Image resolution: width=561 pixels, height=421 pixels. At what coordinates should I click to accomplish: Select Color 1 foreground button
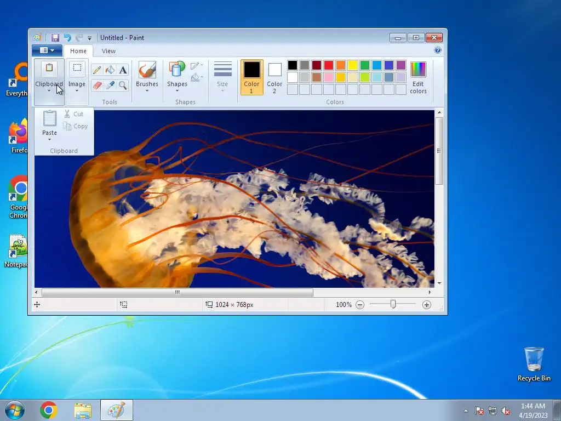pos(251,77)
